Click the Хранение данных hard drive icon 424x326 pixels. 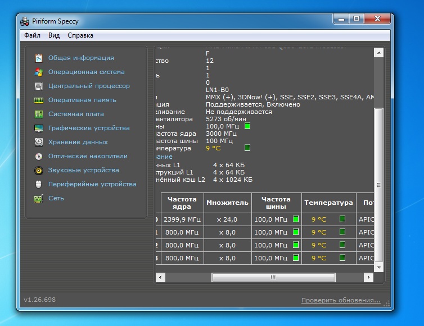point(38,142)
